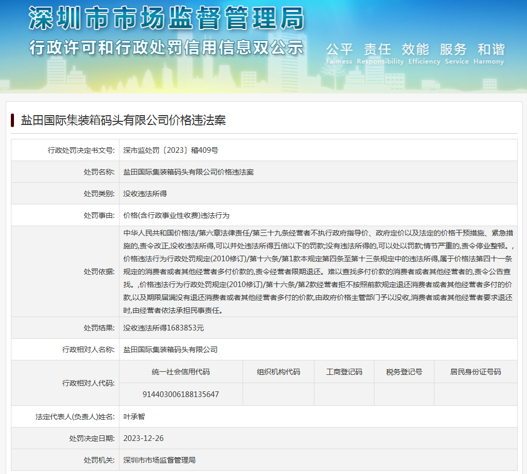Click the 处罚结果 label
The image size is (527, 474).
[x=99, y=328]
